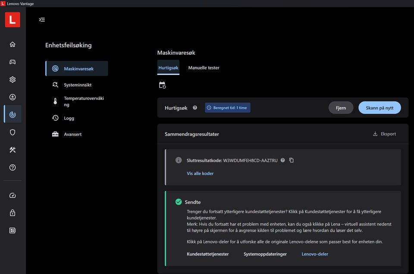Copy the result code with the copy icon
Image resolution: width=414 pixels, height=274 pixels.
coord(292,160)
